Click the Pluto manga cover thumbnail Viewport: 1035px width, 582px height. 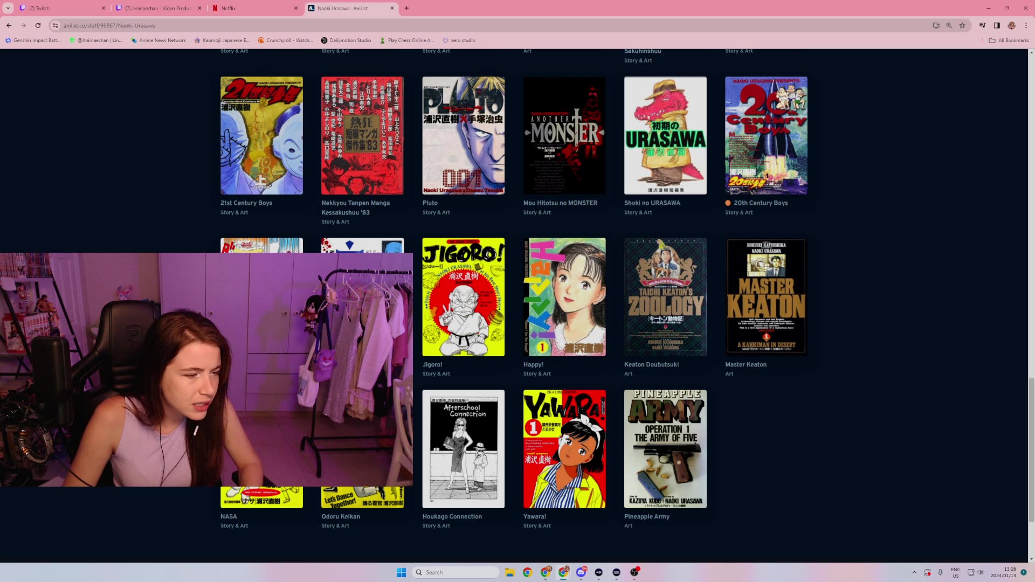click(463, 135)
